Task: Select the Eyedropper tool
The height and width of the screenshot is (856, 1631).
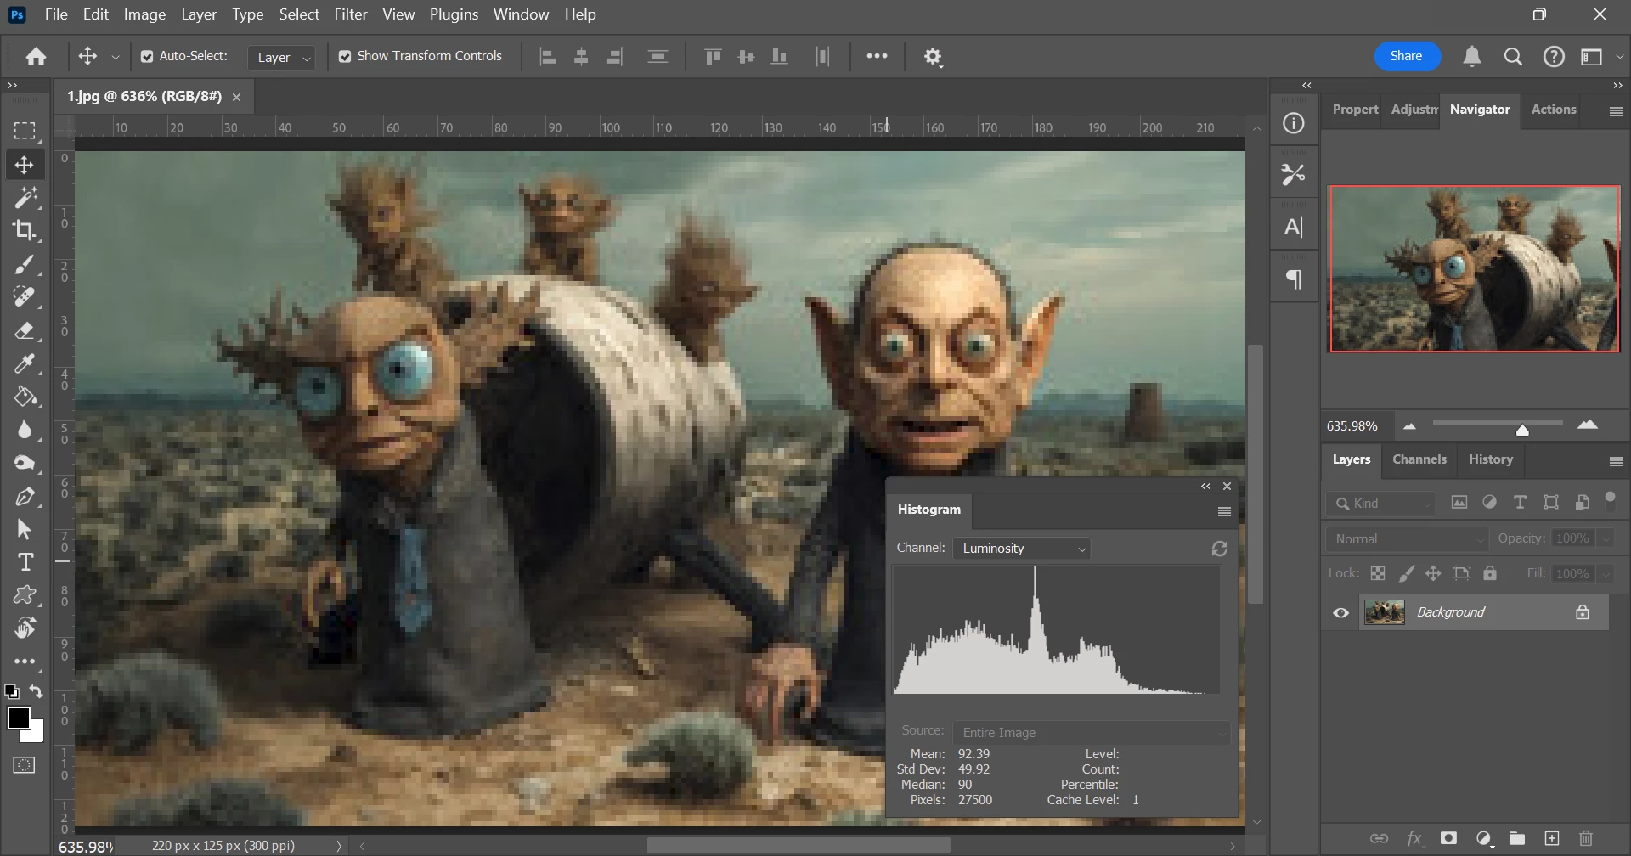Action: [25, 363]
